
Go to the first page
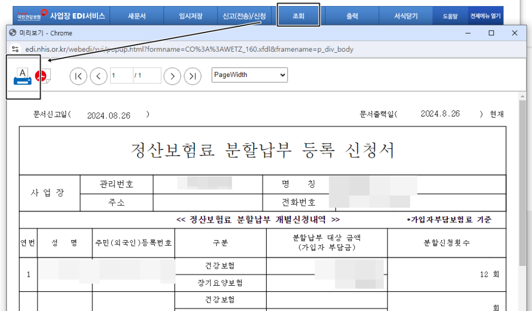click(78, 76)
